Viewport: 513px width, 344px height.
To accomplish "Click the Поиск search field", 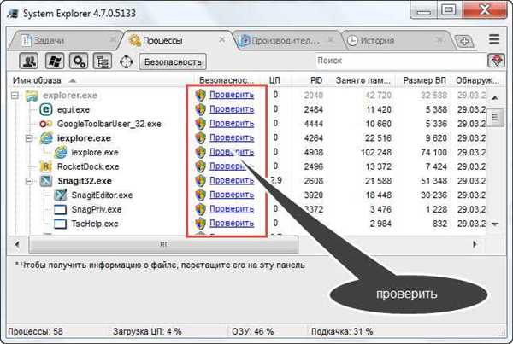I will (x=401, y=61).
